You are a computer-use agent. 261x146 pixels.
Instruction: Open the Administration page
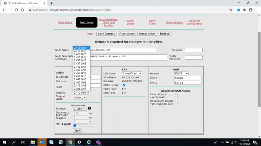(175, 22)
